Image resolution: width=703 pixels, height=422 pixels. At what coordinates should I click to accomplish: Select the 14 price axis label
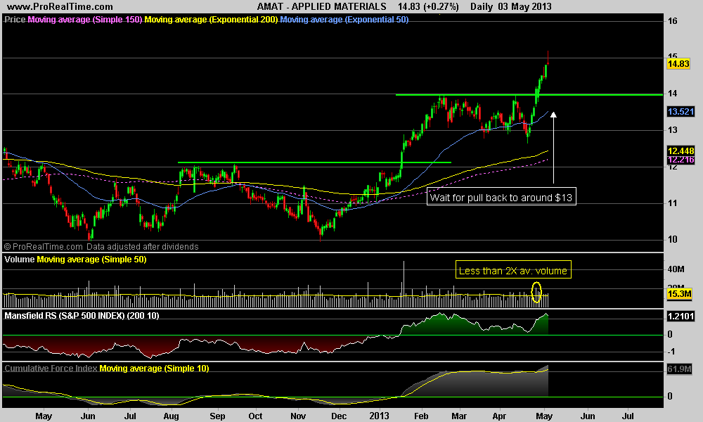pos(673,94)
